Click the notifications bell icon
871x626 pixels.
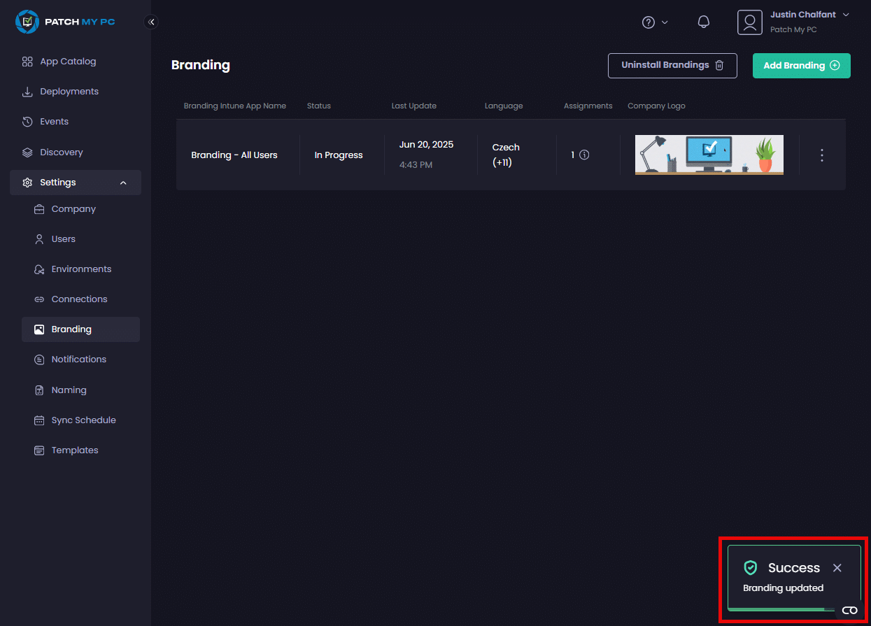pos(704,22)
